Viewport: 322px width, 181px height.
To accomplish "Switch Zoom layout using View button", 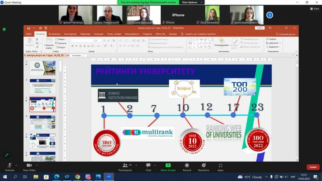I will click(314, 9).
